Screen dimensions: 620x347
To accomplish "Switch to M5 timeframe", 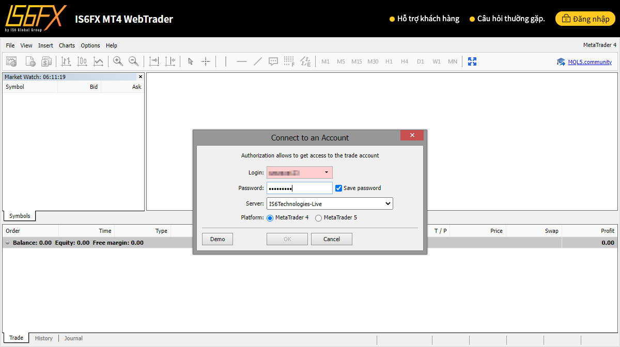I will [341, 61].
